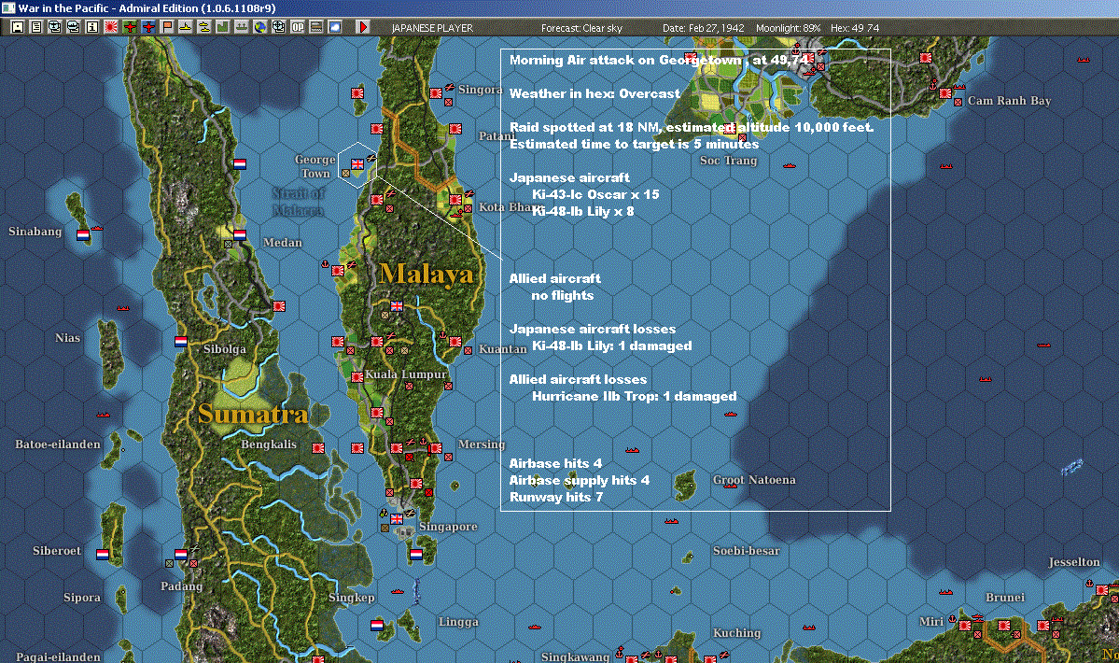This screenshot has width=1119, height=663.
Task: Click 'Ki-48-Ib Lily: 1 damaged' loss line
Action: (611, 346)
